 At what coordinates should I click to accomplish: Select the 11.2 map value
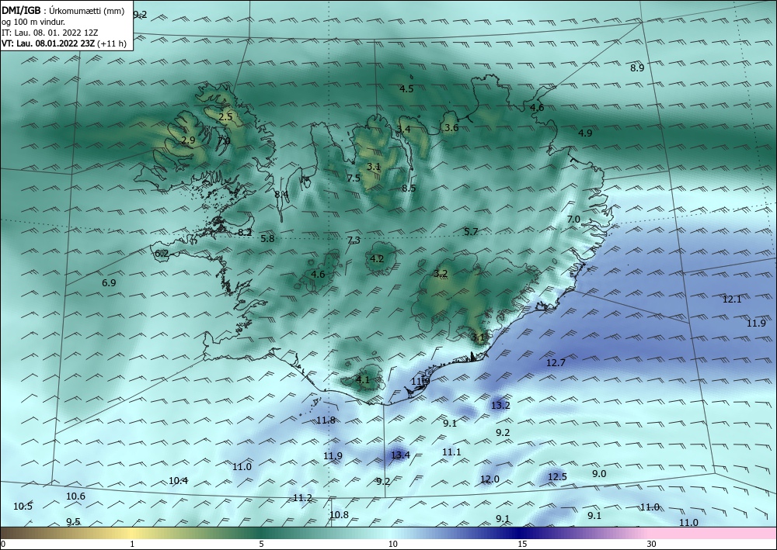(303, 498)
